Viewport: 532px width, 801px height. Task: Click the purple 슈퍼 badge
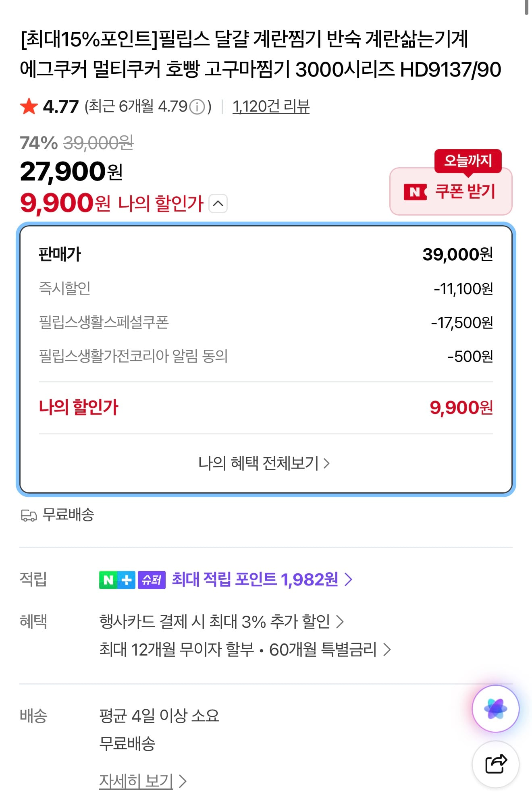(152, 580)
